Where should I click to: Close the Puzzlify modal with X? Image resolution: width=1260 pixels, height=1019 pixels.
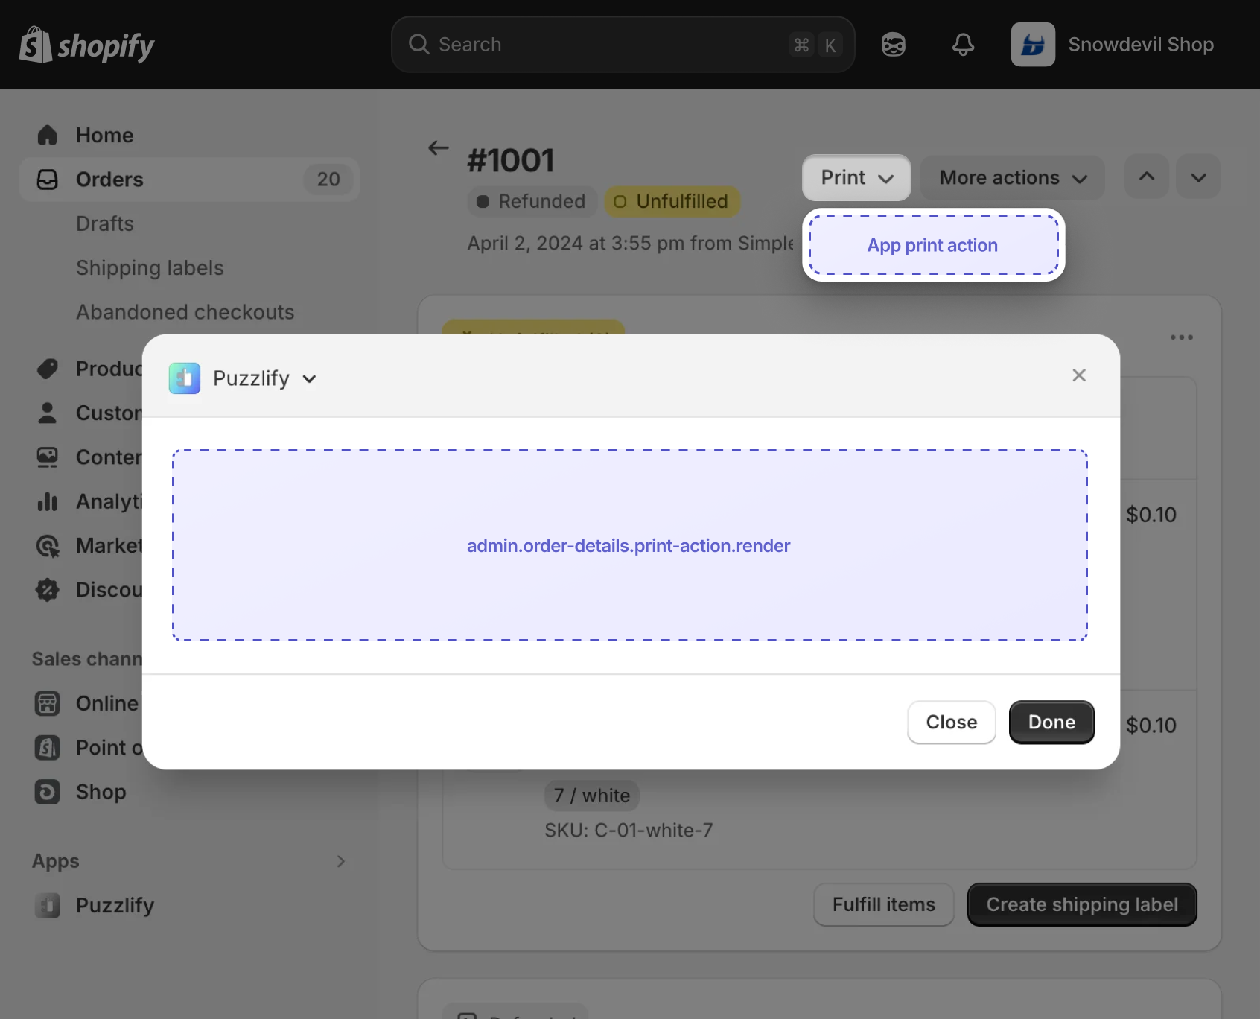click(x=1079, y=375)
